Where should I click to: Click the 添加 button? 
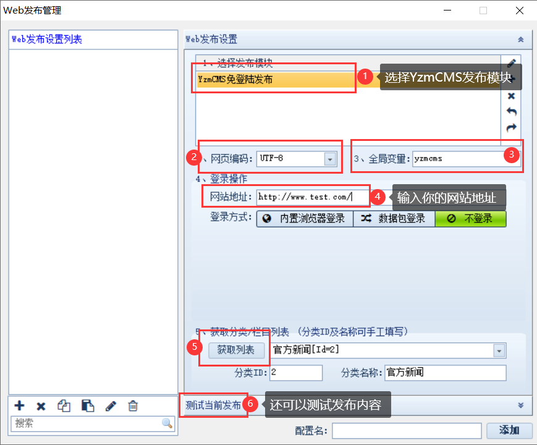[x=509, y=430]
